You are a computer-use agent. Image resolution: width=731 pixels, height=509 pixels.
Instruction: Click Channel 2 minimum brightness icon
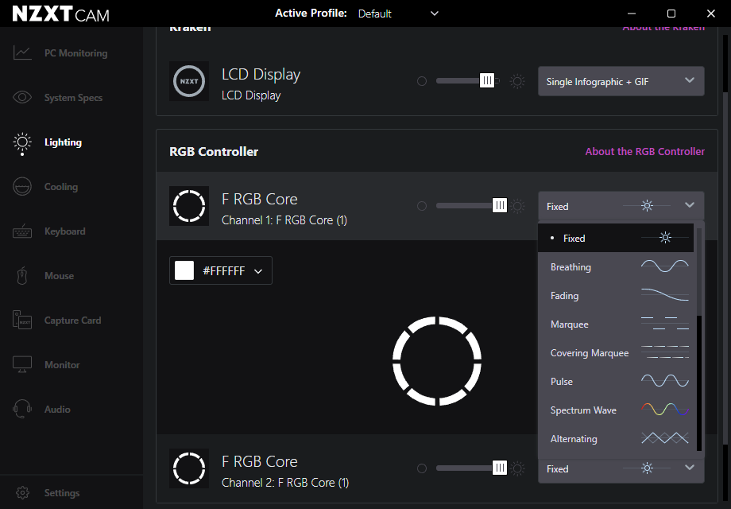[x=422, y=468]
